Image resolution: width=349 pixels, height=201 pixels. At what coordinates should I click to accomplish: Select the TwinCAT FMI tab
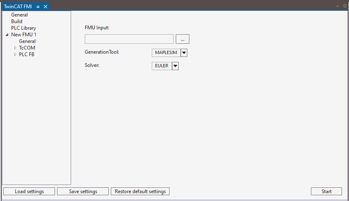coord(18,7)
